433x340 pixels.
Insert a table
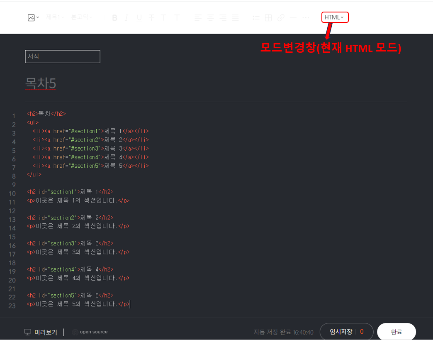point(268,17)
